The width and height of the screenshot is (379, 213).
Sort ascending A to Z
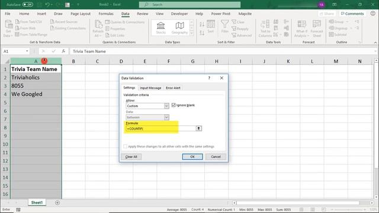pyautogui.click(x=202, y=24)
